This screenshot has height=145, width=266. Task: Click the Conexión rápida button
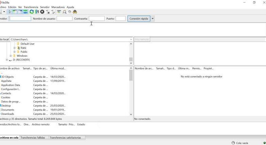tap(139, 19)
